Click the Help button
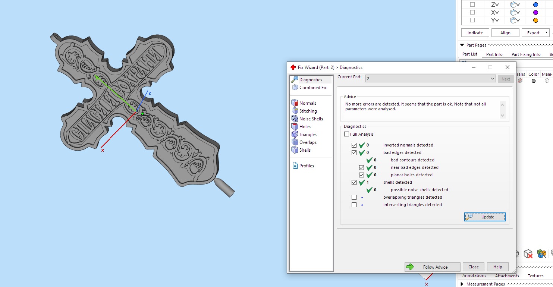 click(498, 267)
